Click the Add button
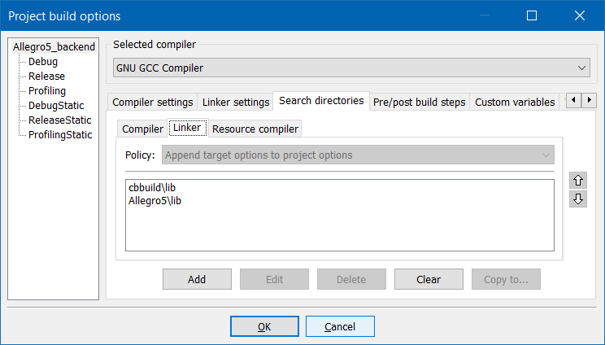The height and width of the screenshot is (345, 605). [197, 279]
